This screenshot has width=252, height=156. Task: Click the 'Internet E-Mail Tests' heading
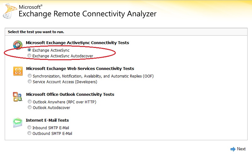47,120
